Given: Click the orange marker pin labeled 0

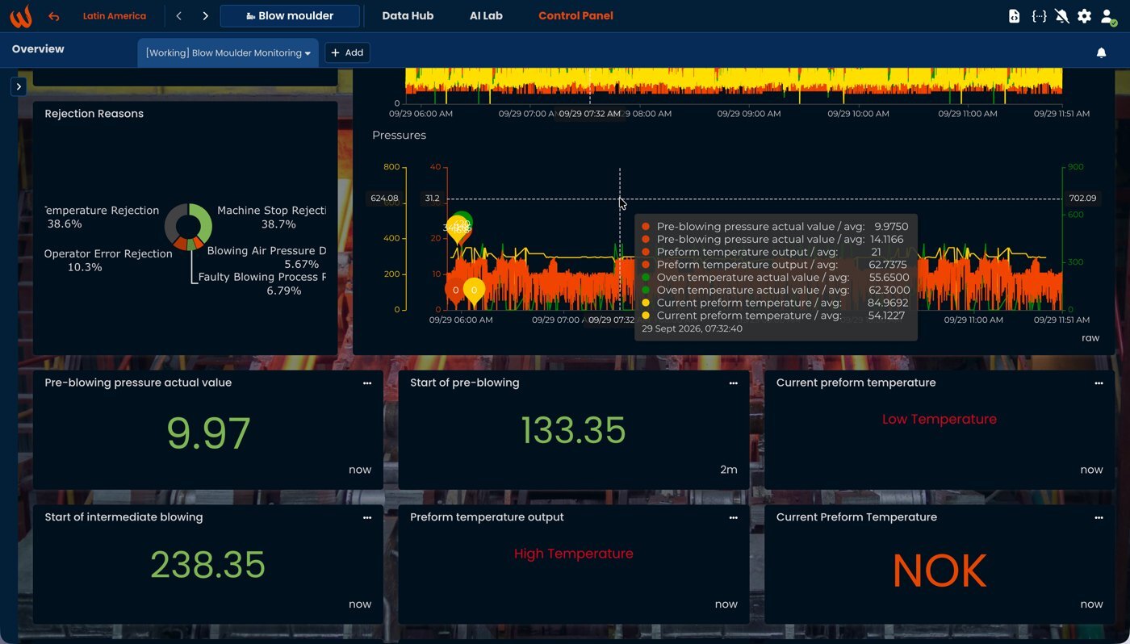Looking at the screenshot, I should [x=455, y=291].
